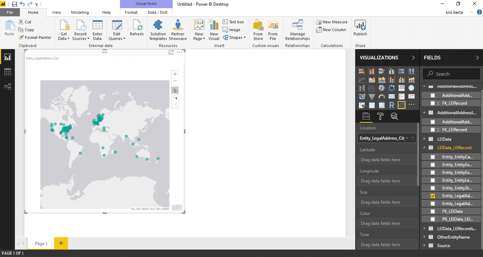The height and width of the screenshot is (257, 483).
Task: Select the stacked column chart visual
Action: pyautogui.click(x=372, y=71)
